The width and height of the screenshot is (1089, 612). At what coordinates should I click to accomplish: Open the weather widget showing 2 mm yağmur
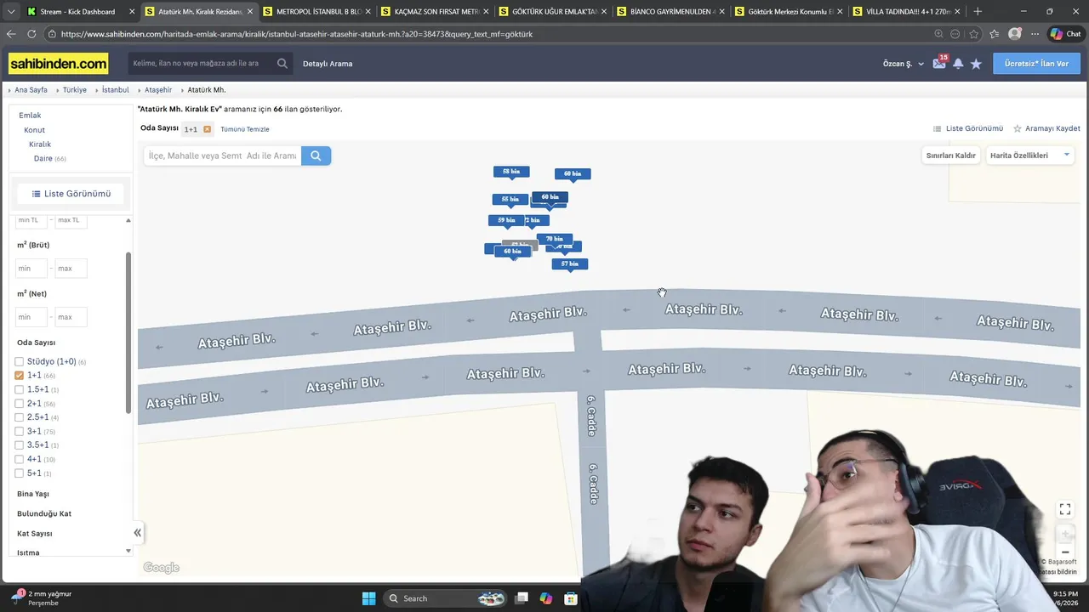pos(42,598)
